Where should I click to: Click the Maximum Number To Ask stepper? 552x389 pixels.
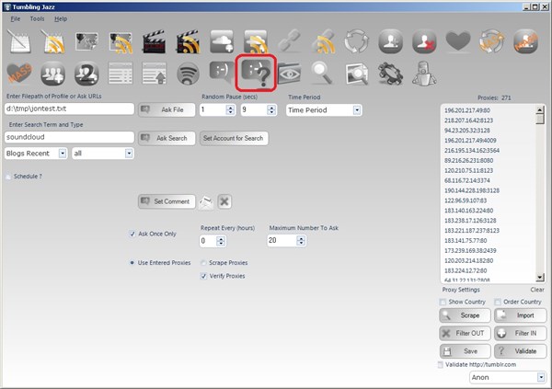pos(301,241)
